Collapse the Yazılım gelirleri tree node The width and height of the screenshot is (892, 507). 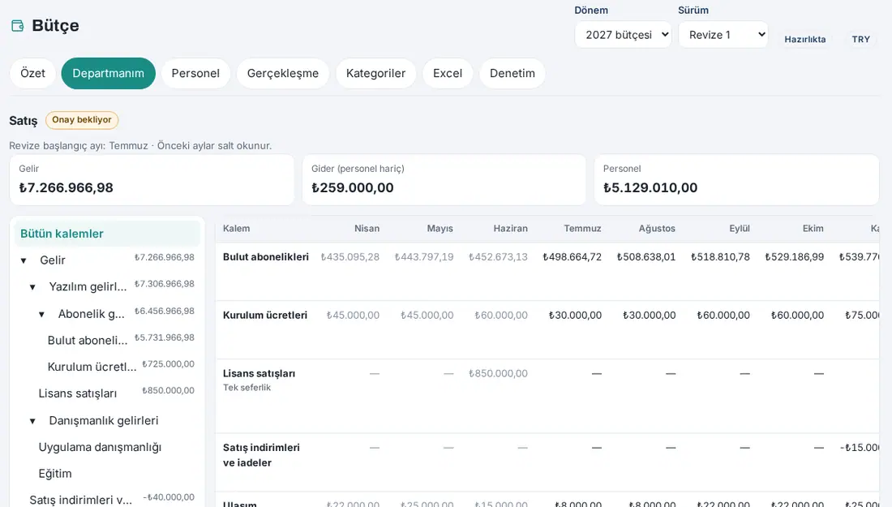click(x=32, y=287)
